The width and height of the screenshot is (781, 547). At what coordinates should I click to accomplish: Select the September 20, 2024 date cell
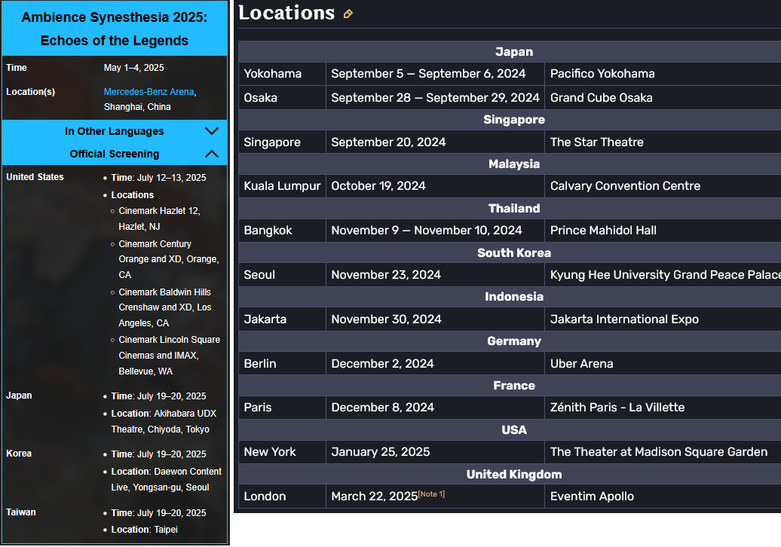click(435, 142)
